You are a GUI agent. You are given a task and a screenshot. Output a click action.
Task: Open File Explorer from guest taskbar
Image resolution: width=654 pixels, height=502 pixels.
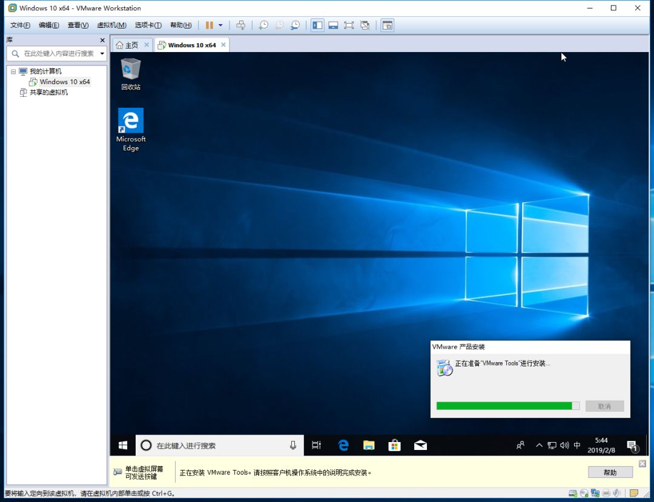[x=369, y=445]
